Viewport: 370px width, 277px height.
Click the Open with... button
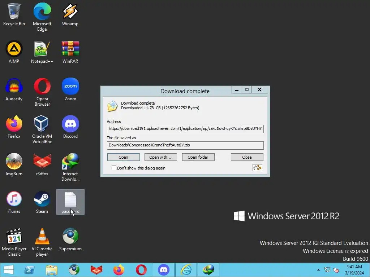pyautogui.click(x=160, y=157)
